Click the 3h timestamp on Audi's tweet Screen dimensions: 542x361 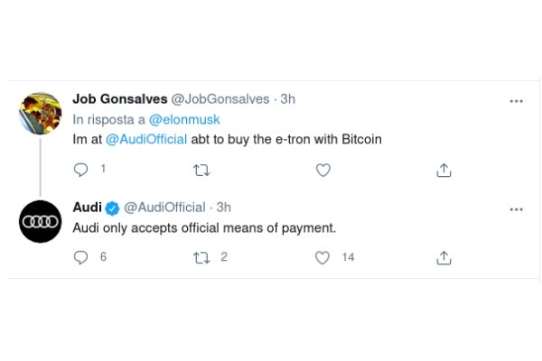coord(224,208)
